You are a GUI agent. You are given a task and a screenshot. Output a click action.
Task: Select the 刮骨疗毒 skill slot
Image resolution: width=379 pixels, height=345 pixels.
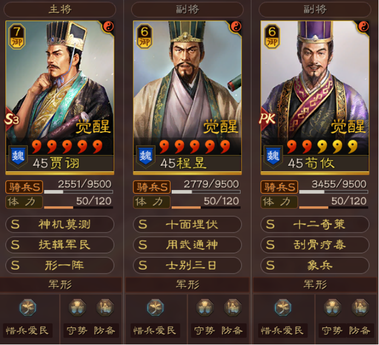tap(314, 245)
